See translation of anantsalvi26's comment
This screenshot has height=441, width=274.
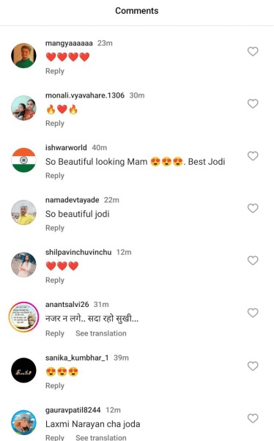click(101, 333)
